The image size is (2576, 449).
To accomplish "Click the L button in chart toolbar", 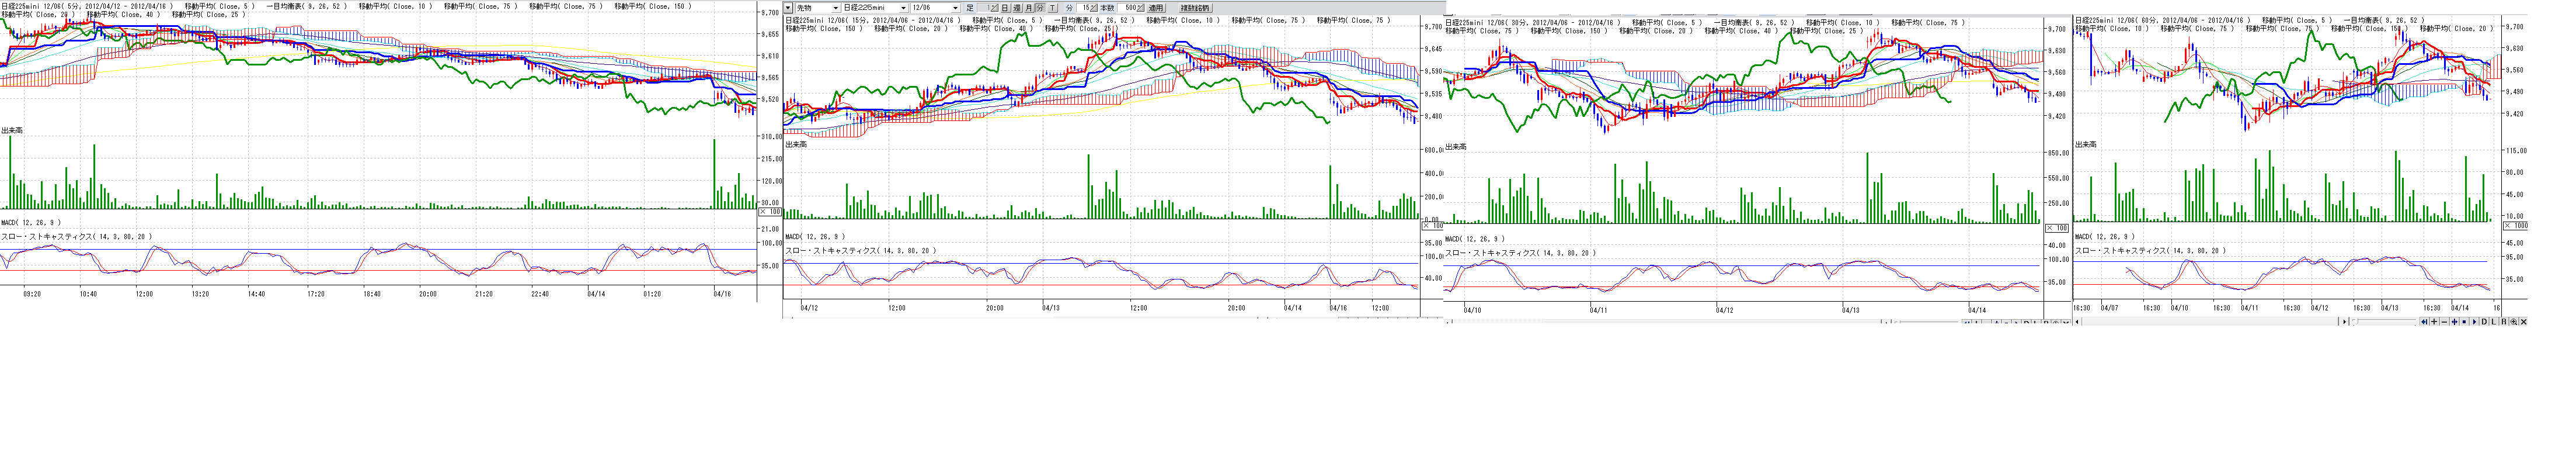I will pos(2494,322).
